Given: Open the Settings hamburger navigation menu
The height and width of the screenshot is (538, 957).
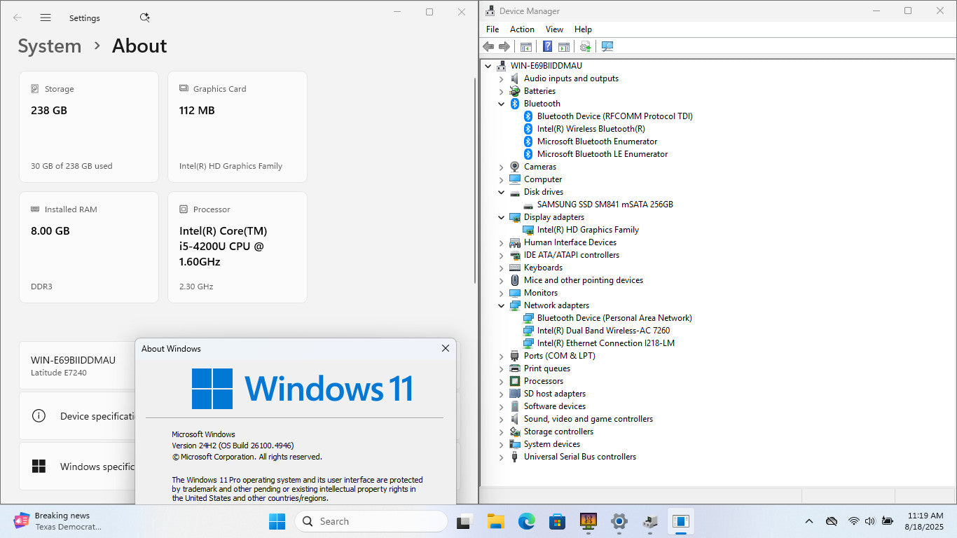Looking at the screenshot, I should pyautogui.click(x=46, y=18).
